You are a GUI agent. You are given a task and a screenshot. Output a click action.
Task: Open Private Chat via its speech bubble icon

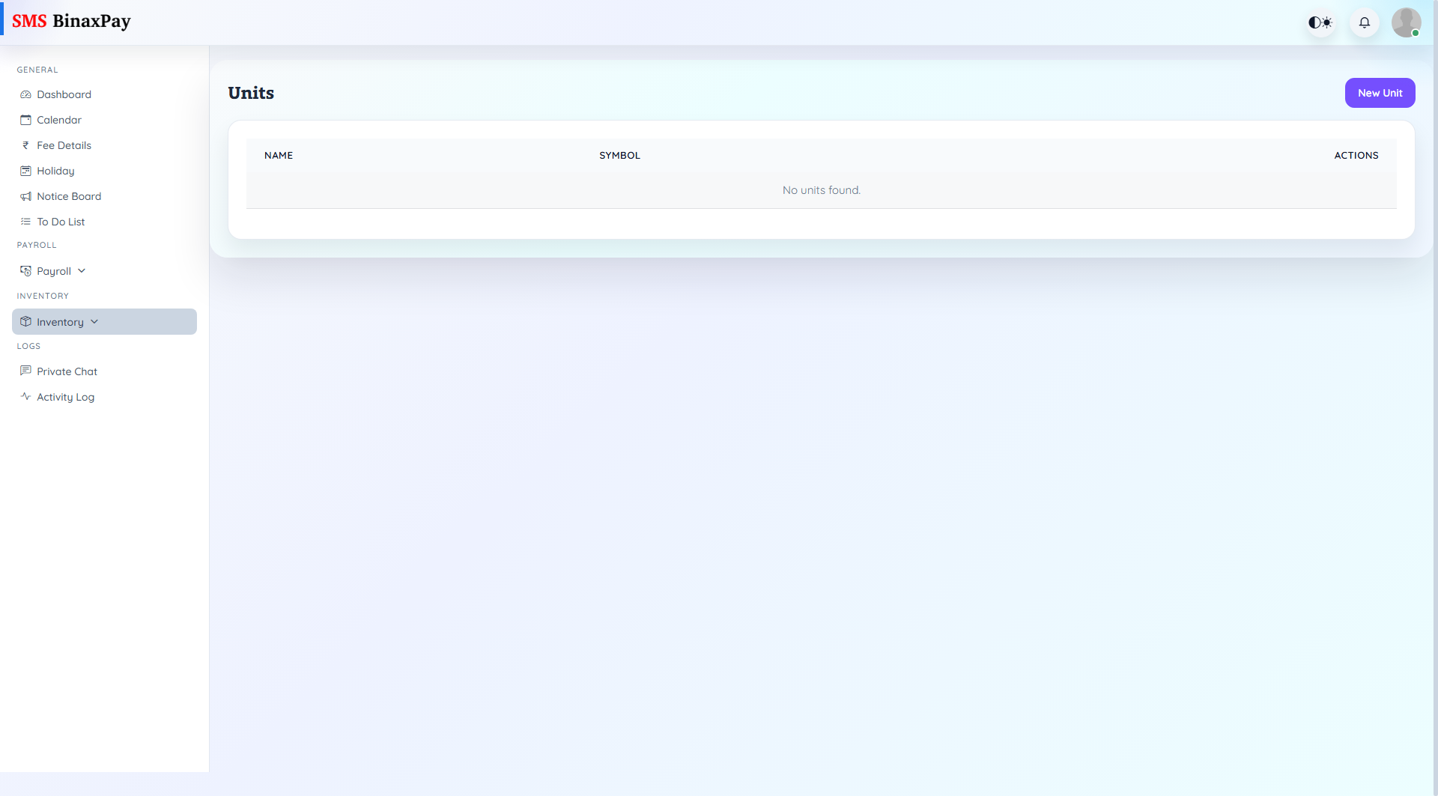25,371
